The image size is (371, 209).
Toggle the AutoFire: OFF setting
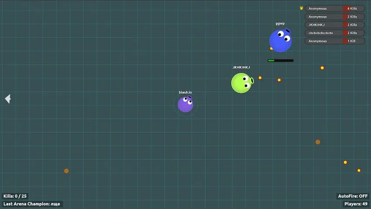(x=352, y=196)
